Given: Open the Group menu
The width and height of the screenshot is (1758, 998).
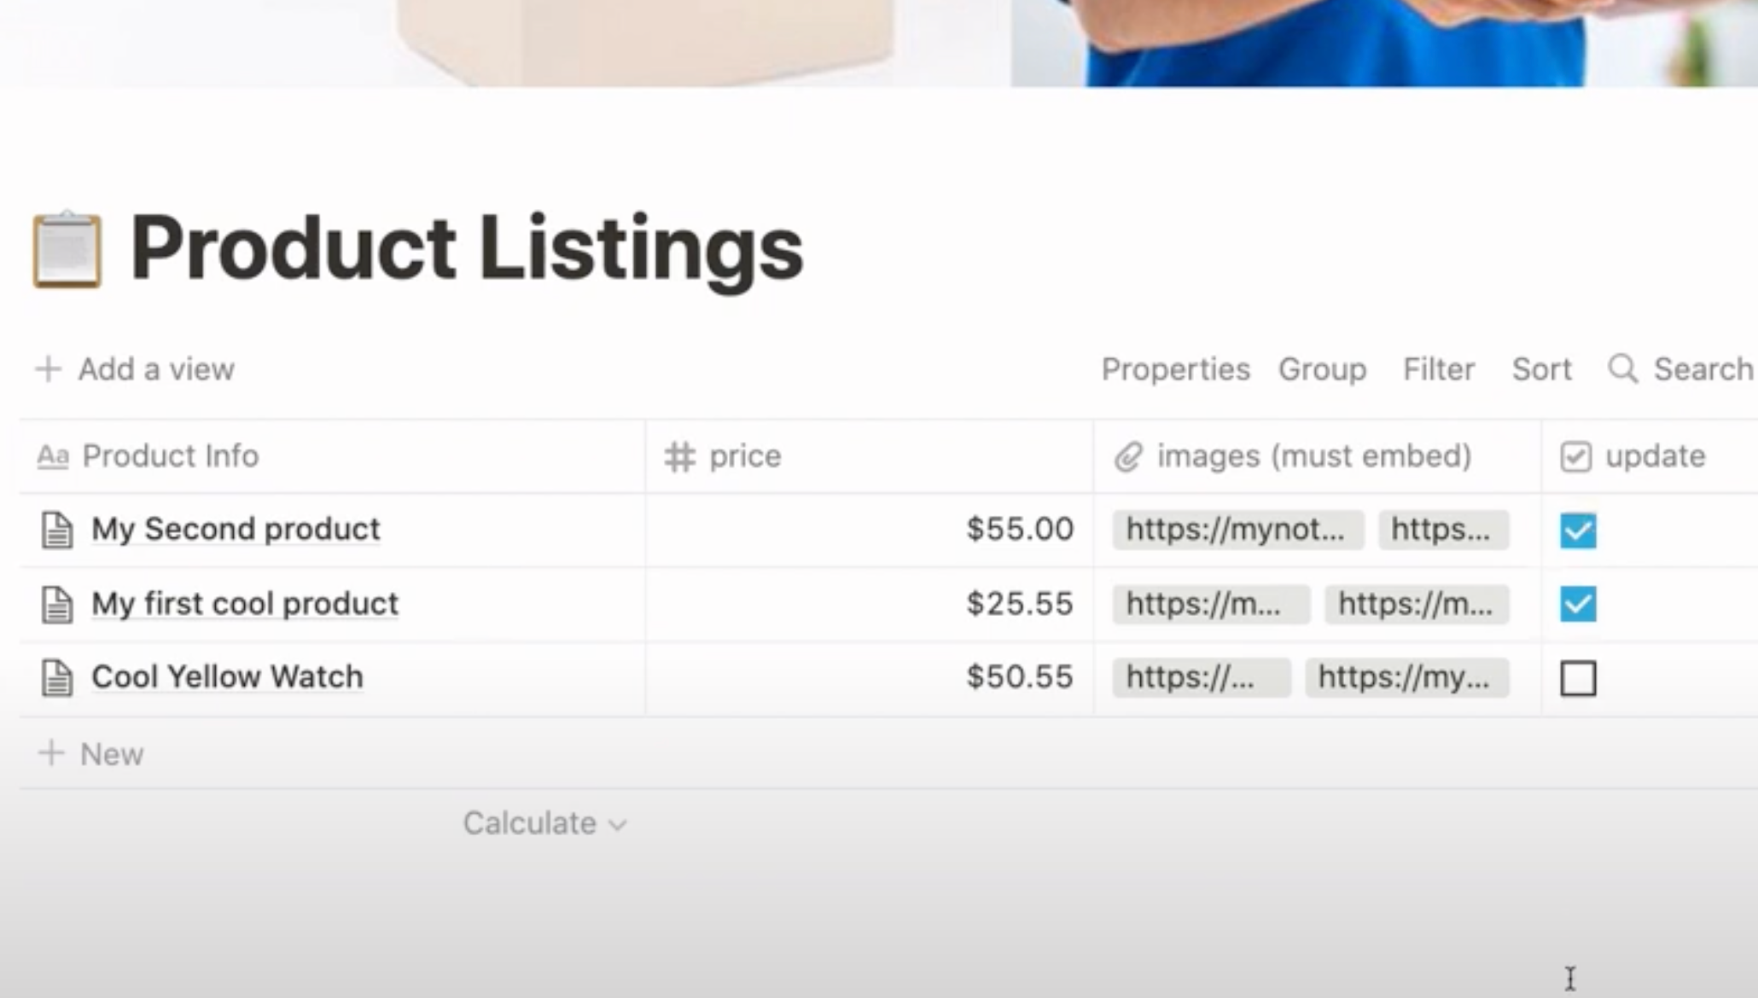Looking at the screenshot, I should click(1322, 369).
